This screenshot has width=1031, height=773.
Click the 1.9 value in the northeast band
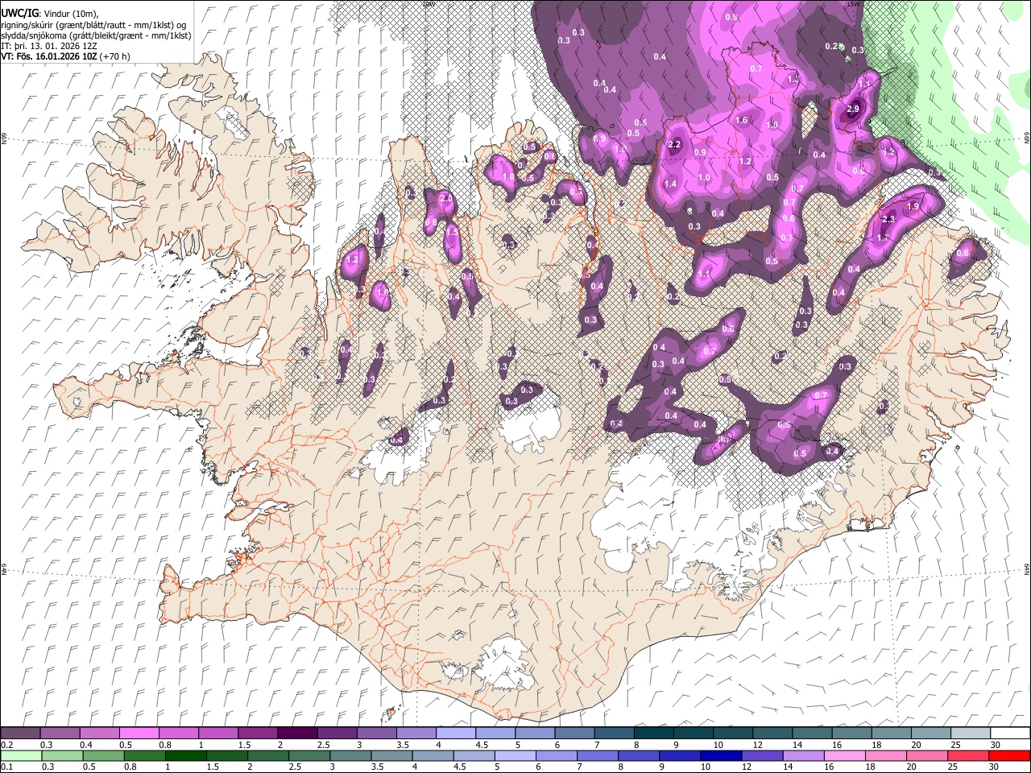coord(913,207)
